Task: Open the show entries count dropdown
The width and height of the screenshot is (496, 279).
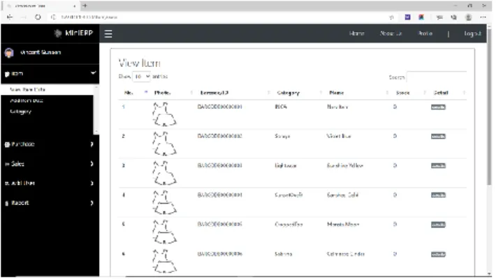Action: click(141, 77)
